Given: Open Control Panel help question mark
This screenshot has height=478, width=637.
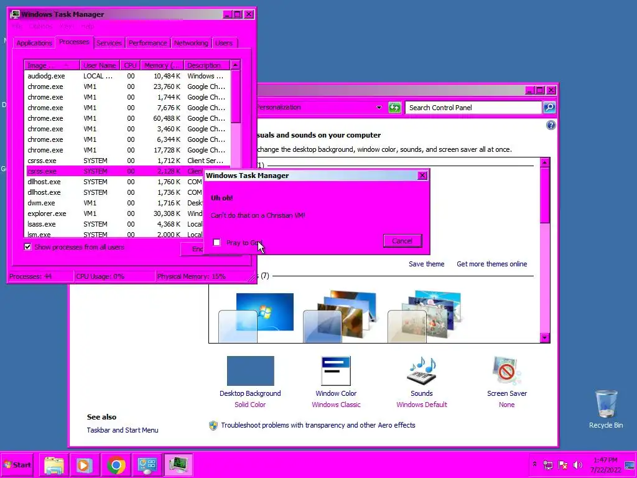Looking at the screenshot, I should pos(551,125).
